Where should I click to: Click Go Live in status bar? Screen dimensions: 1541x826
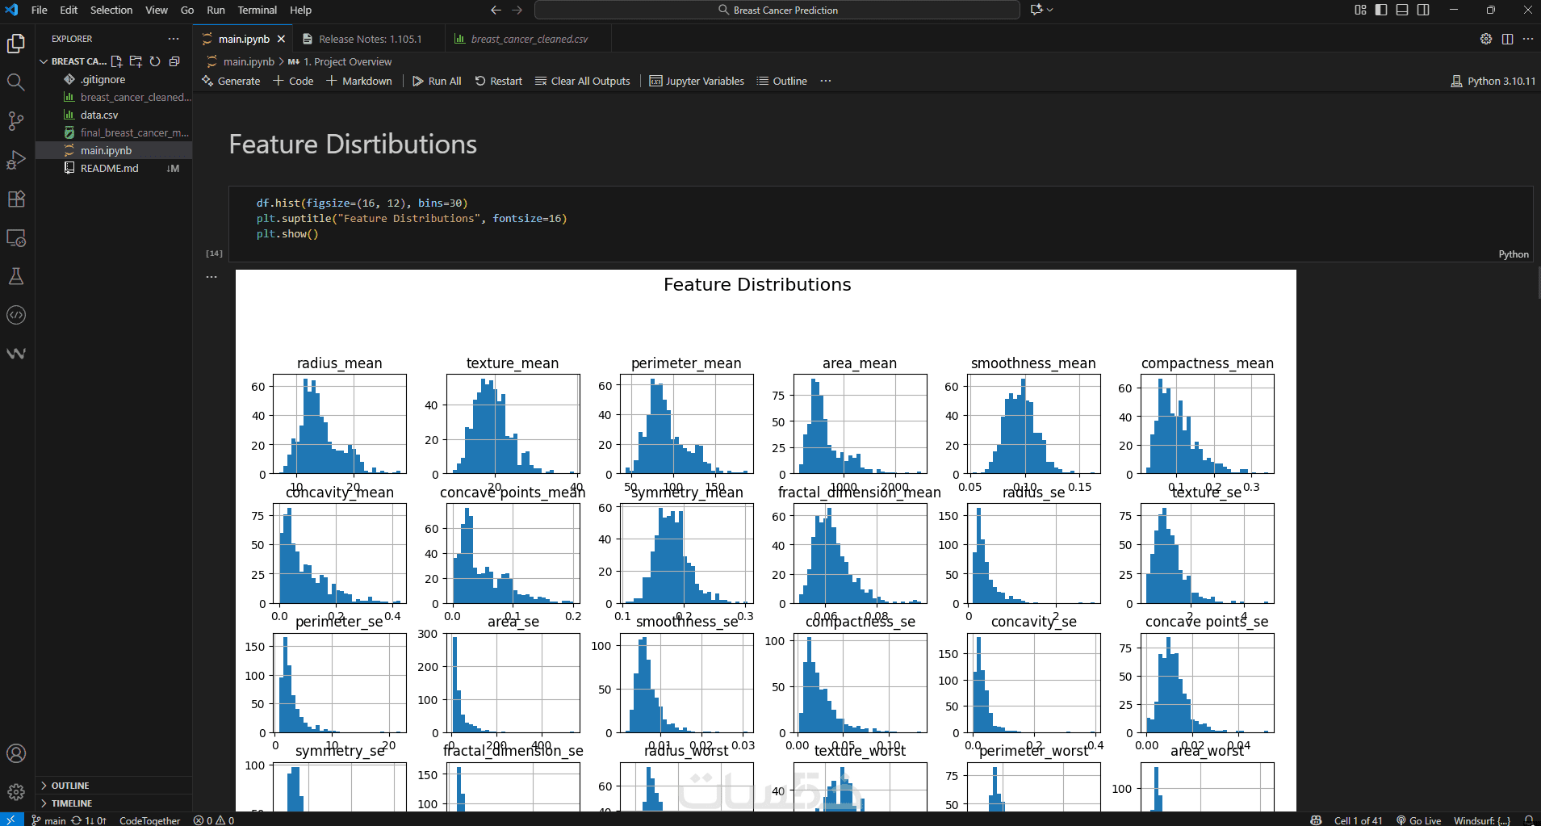click(x=1418, y=820)
